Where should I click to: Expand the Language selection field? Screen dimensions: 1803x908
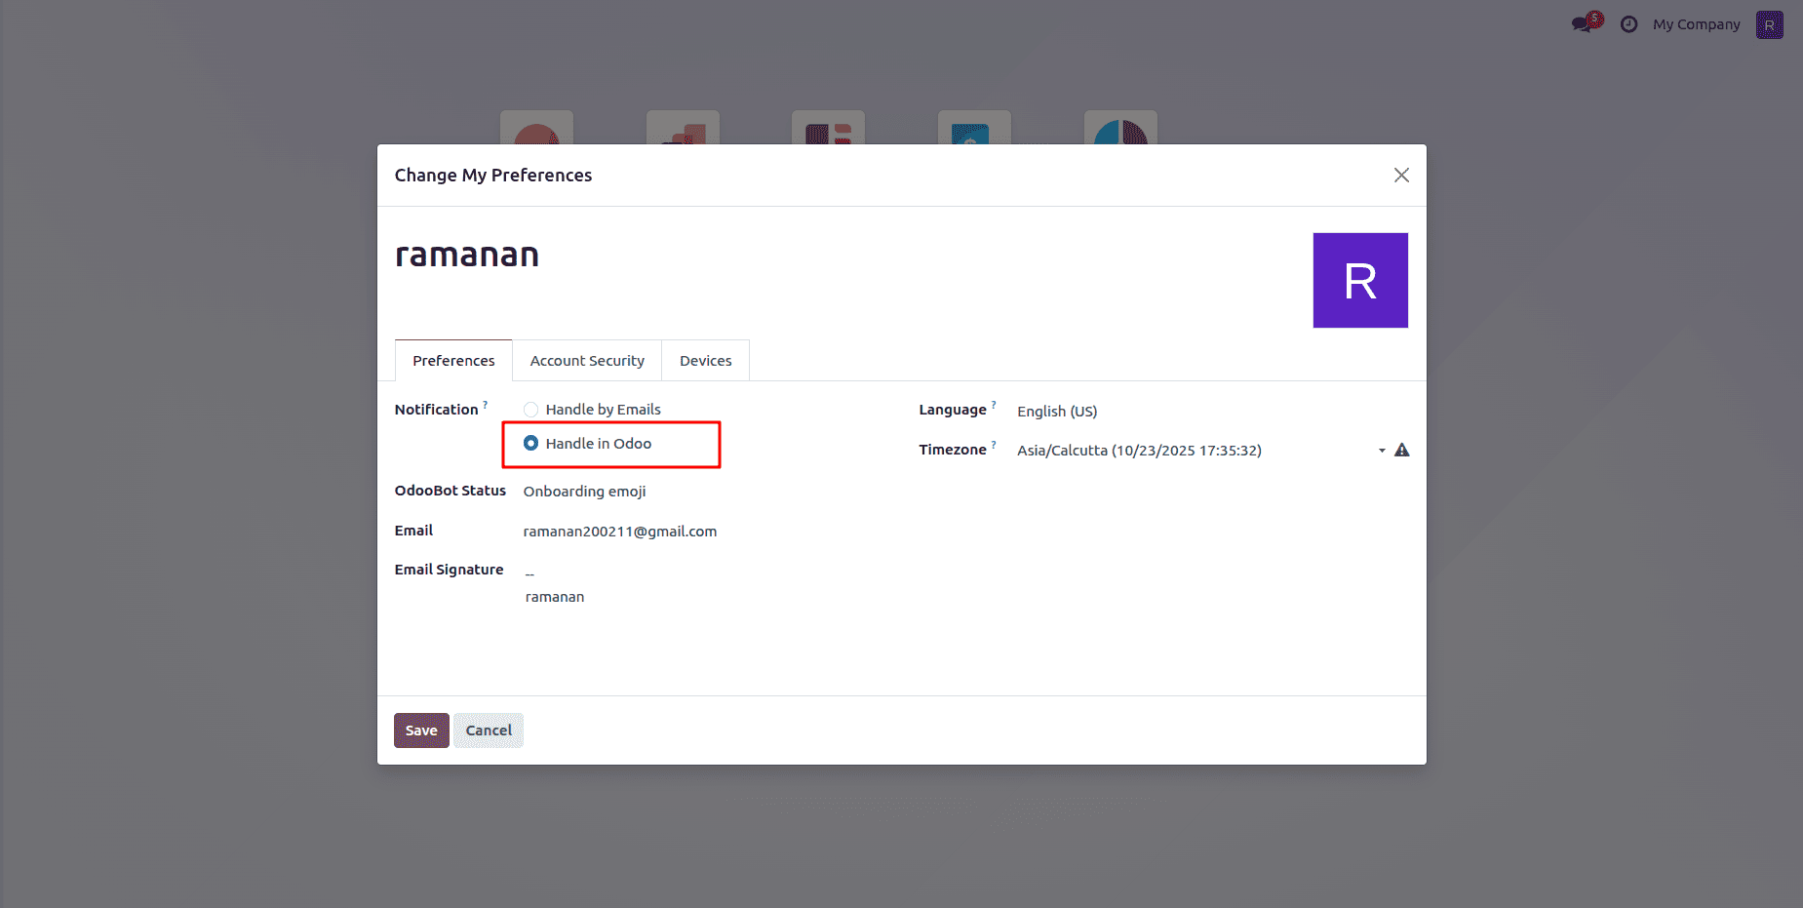[x=1057, y=411]
